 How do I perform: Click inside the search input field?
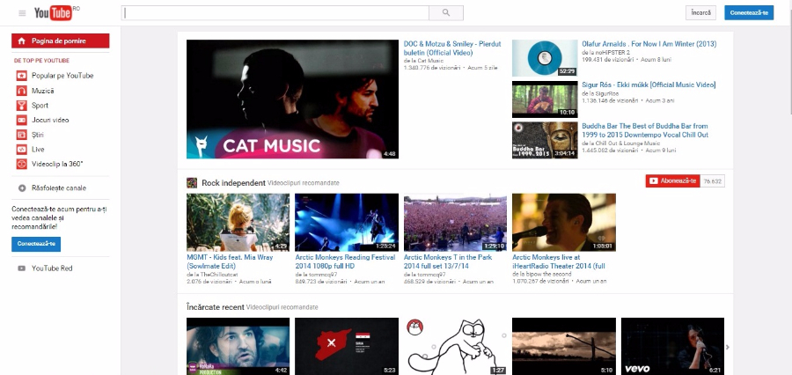click(x=275, y=12)
